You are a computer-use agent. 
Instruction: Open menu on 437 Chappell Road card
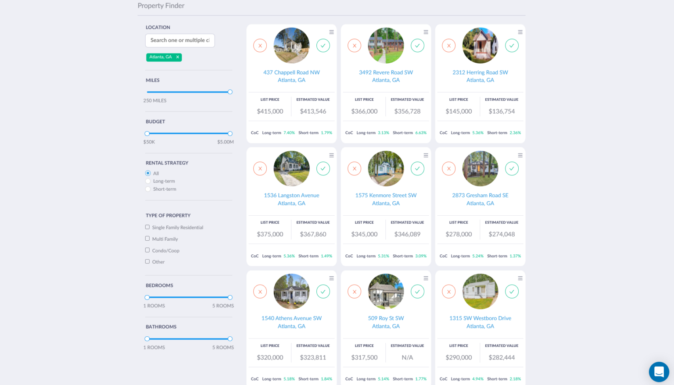click(331, 32)
